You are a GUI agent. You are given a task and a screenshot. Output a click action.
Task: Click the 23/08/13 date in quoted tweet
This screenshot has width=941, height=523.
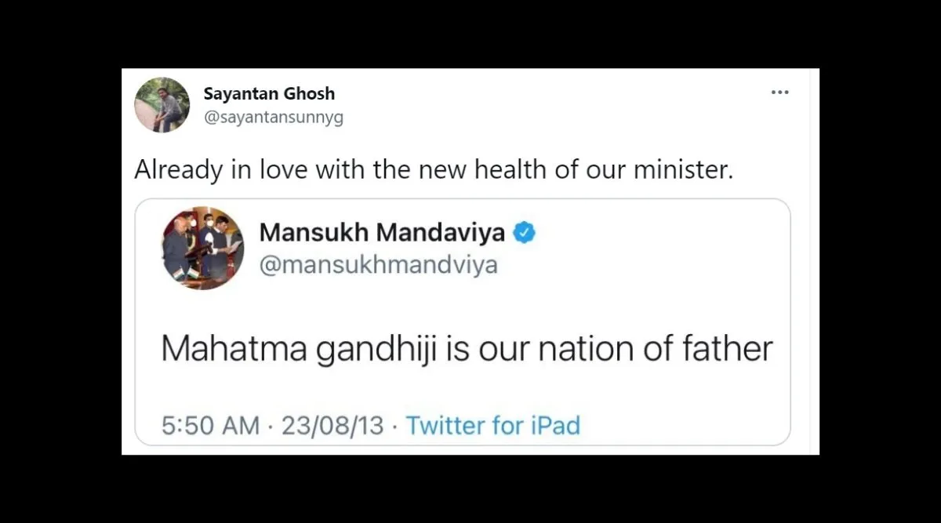(x=332, y=426)
